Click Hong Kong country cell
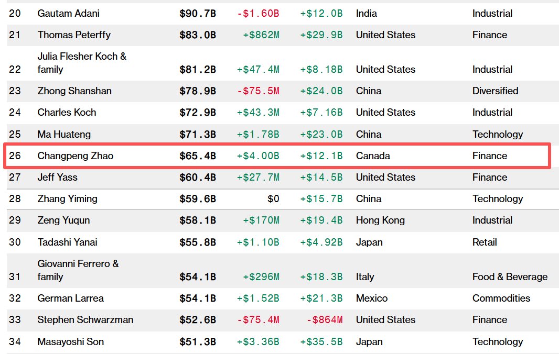The width and height of the screenshot is (559, 354). (x=380, y=220)
